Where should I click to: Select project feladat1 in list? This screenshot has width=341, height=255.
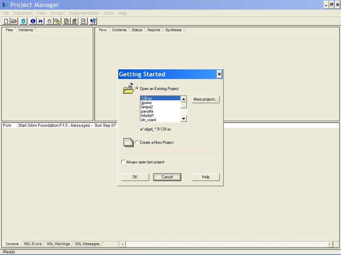pos(160,115)
